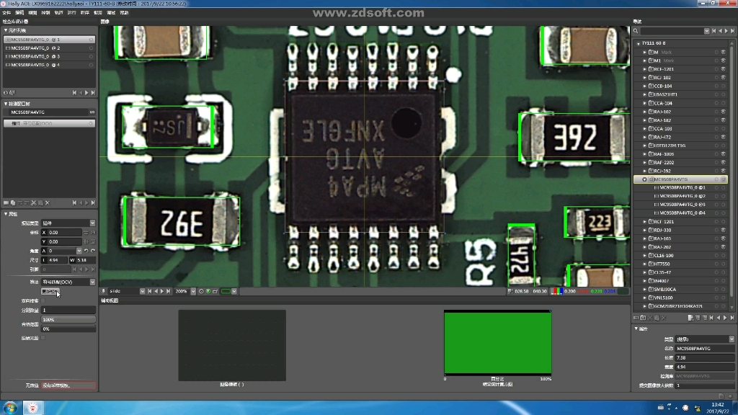Jump to last item in component list
This screenshot has height=415, width=738.
93,93
